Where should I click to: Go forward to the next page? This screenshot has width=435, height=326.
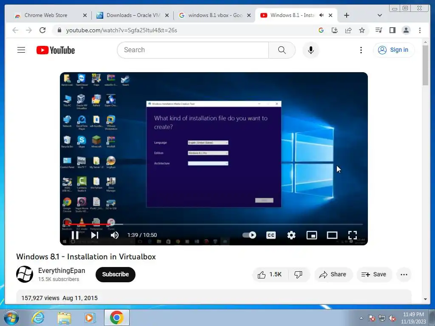(29, 30)
